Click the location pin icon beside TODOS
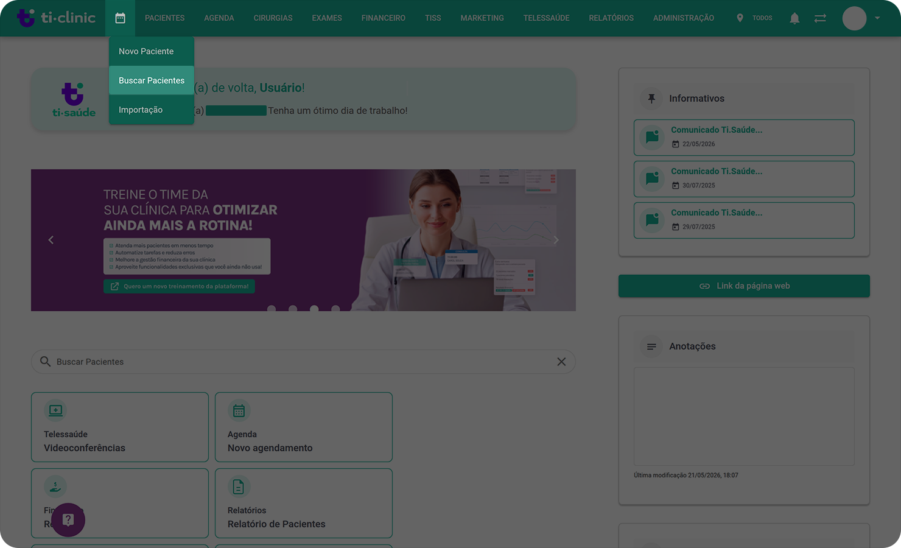The width and height of the screenshot is (901, 548). pos(740,18)
